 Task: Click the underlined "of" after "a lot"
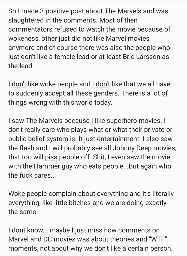click(x=165, y=93)
